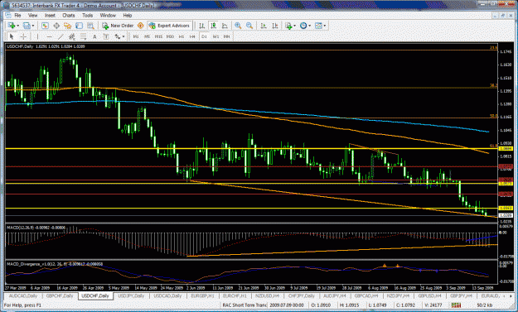Open the File menu

coord(17,15)
